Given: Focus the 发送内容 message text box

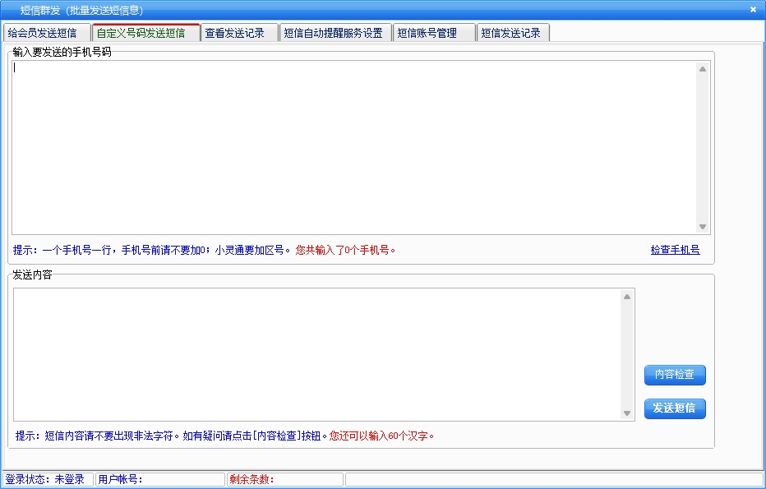Looking at the screenshot, I should [x=316, y=353].
